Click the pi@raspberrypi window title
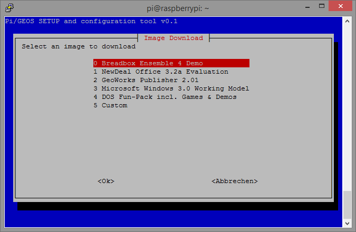Viewport: 356px width, 232px height. click(178, 8)
